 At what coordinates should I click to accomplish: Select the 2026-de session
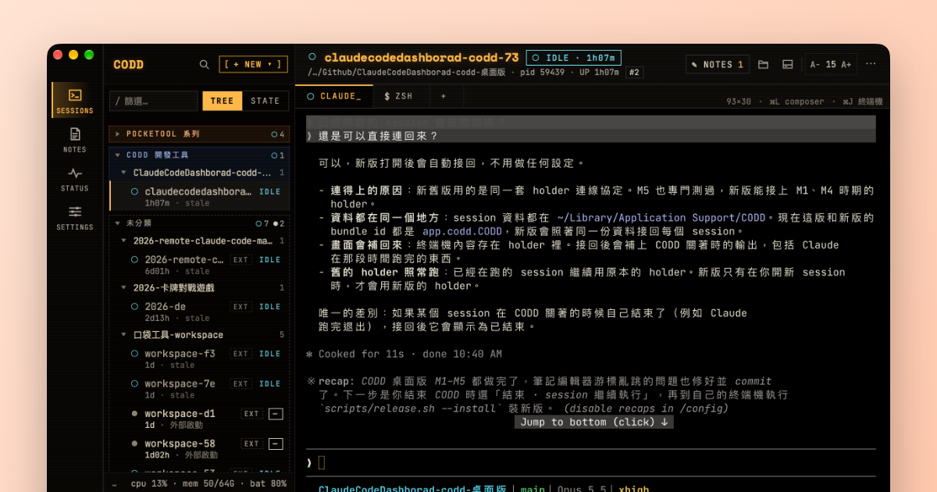coord(199,312)
